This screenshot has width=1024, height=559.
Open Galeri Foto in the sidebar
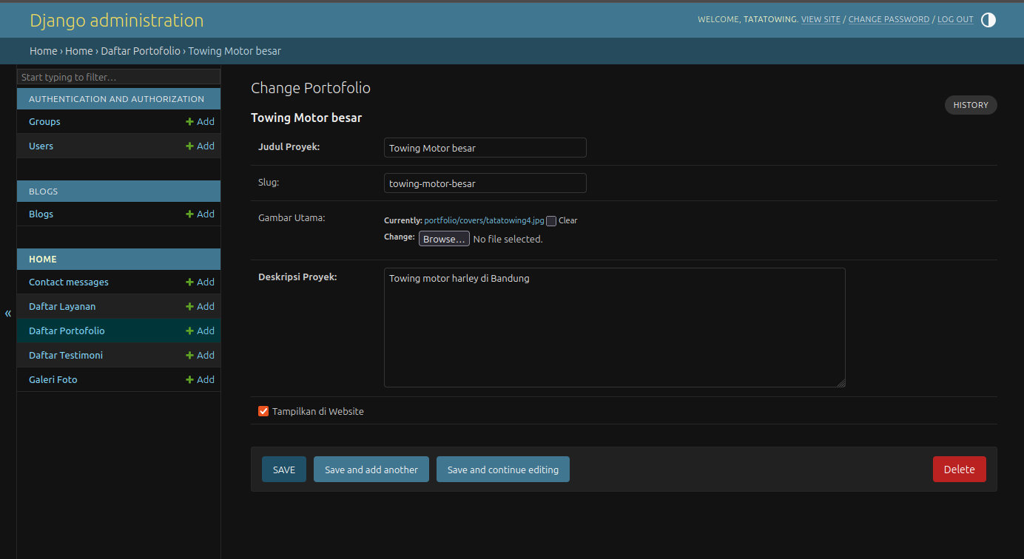click(x=53, y=380)
